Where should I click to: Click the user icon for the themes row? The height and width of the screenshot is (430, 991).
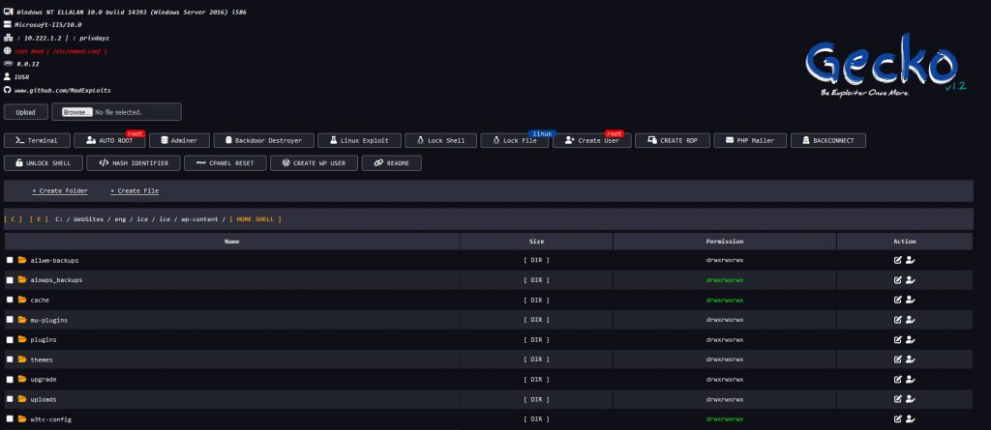(x=911, y=359)
